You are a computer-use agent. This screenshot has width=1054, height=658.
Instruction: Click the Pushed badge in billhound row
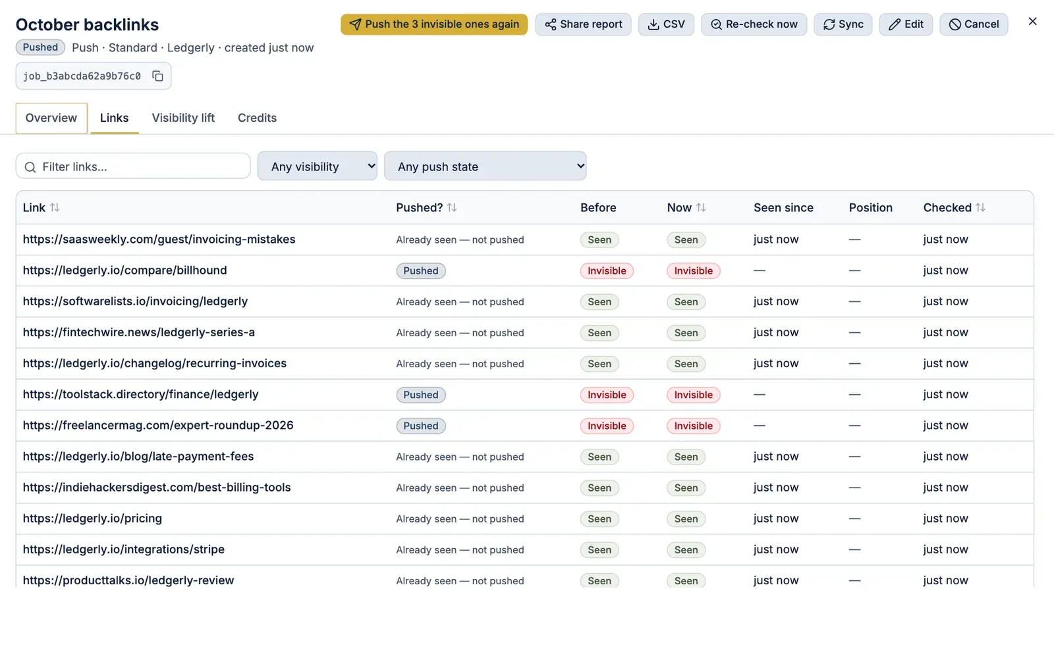421,270
